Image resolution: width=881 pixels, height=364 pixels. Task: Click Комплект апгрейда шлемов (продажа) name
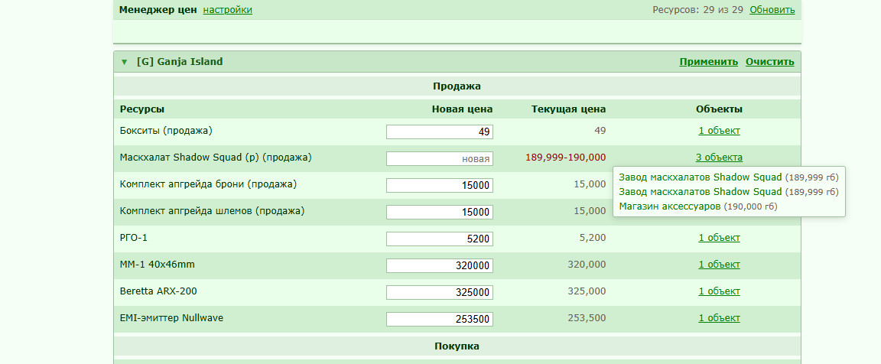click(213, 211)
